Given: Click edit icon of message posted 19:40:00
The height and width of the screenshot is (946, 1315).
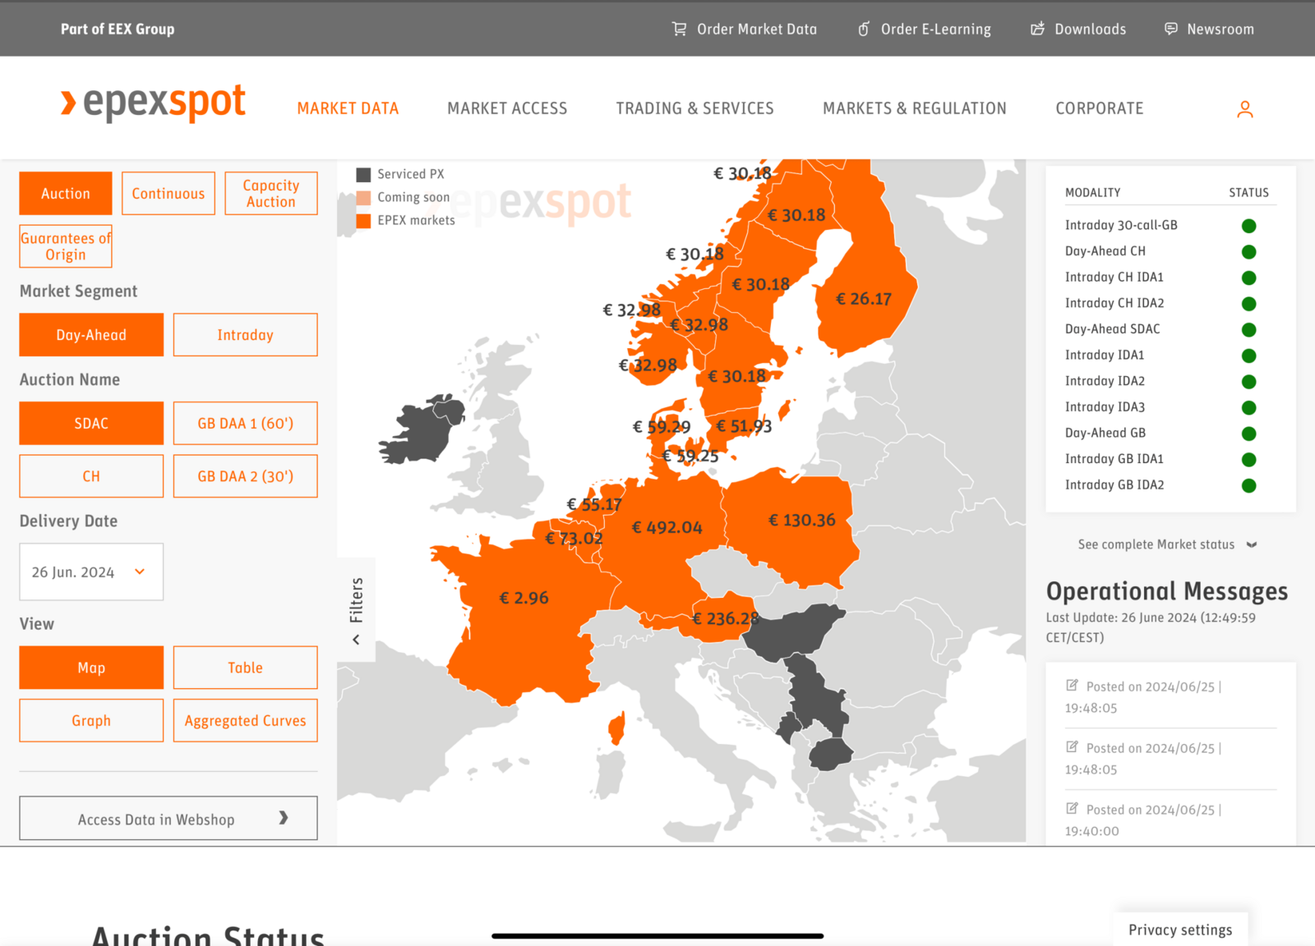Looking at the screenshot, I should 1072,809.
